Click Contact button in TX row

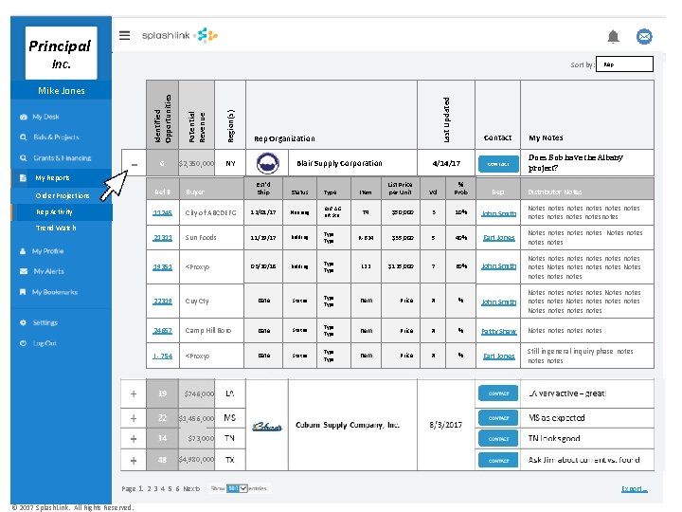point(498,460)
